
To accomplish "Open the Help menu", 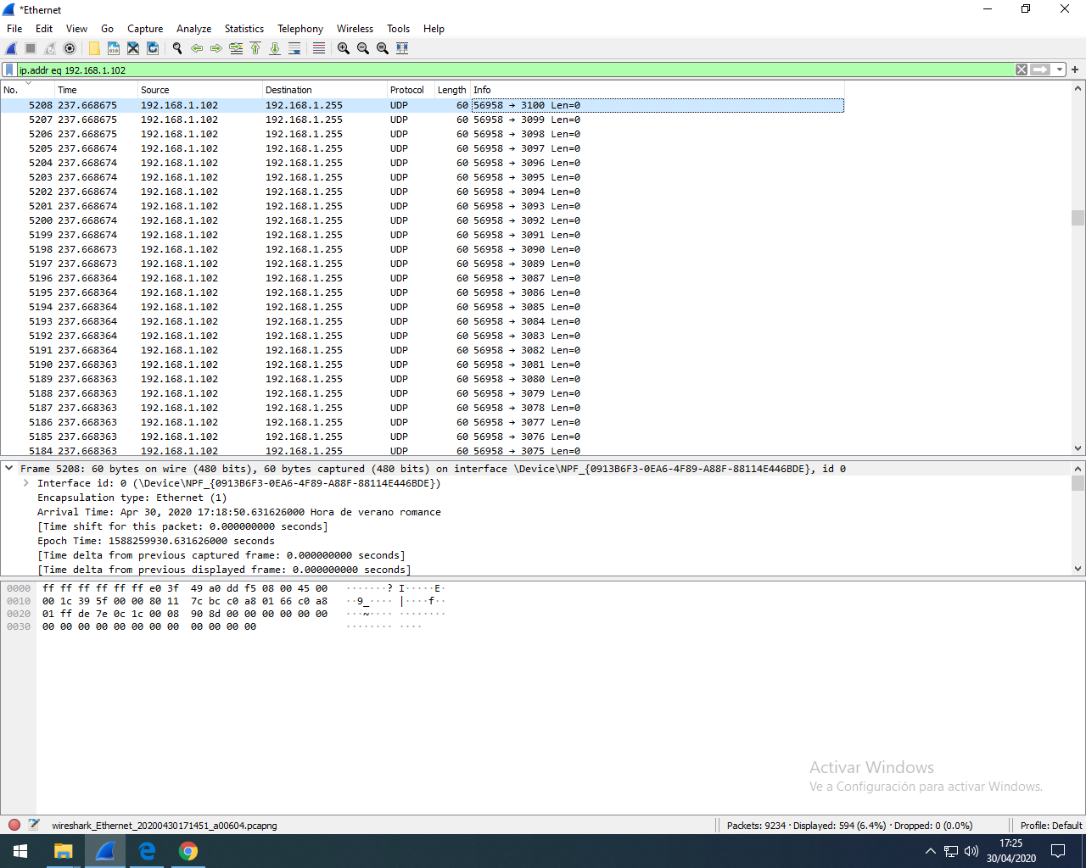I will pos(434,29).
